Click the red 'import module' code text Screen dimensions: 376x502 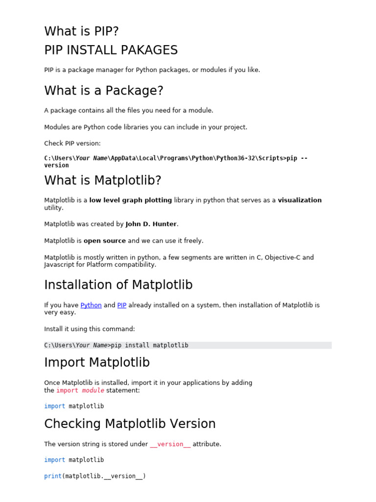(80, 390)
